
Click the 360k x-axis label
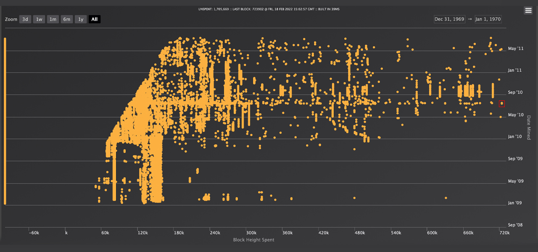click(287, 233)
